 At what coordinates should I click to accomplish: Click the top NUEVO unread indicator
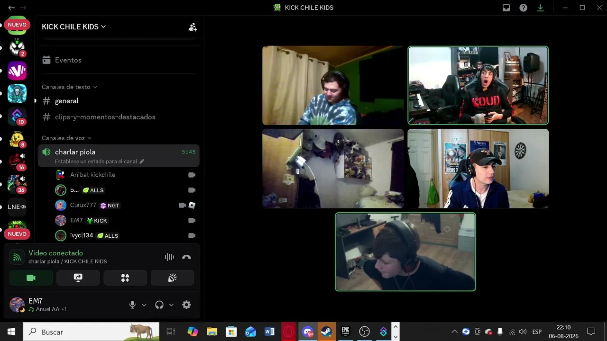17,25
